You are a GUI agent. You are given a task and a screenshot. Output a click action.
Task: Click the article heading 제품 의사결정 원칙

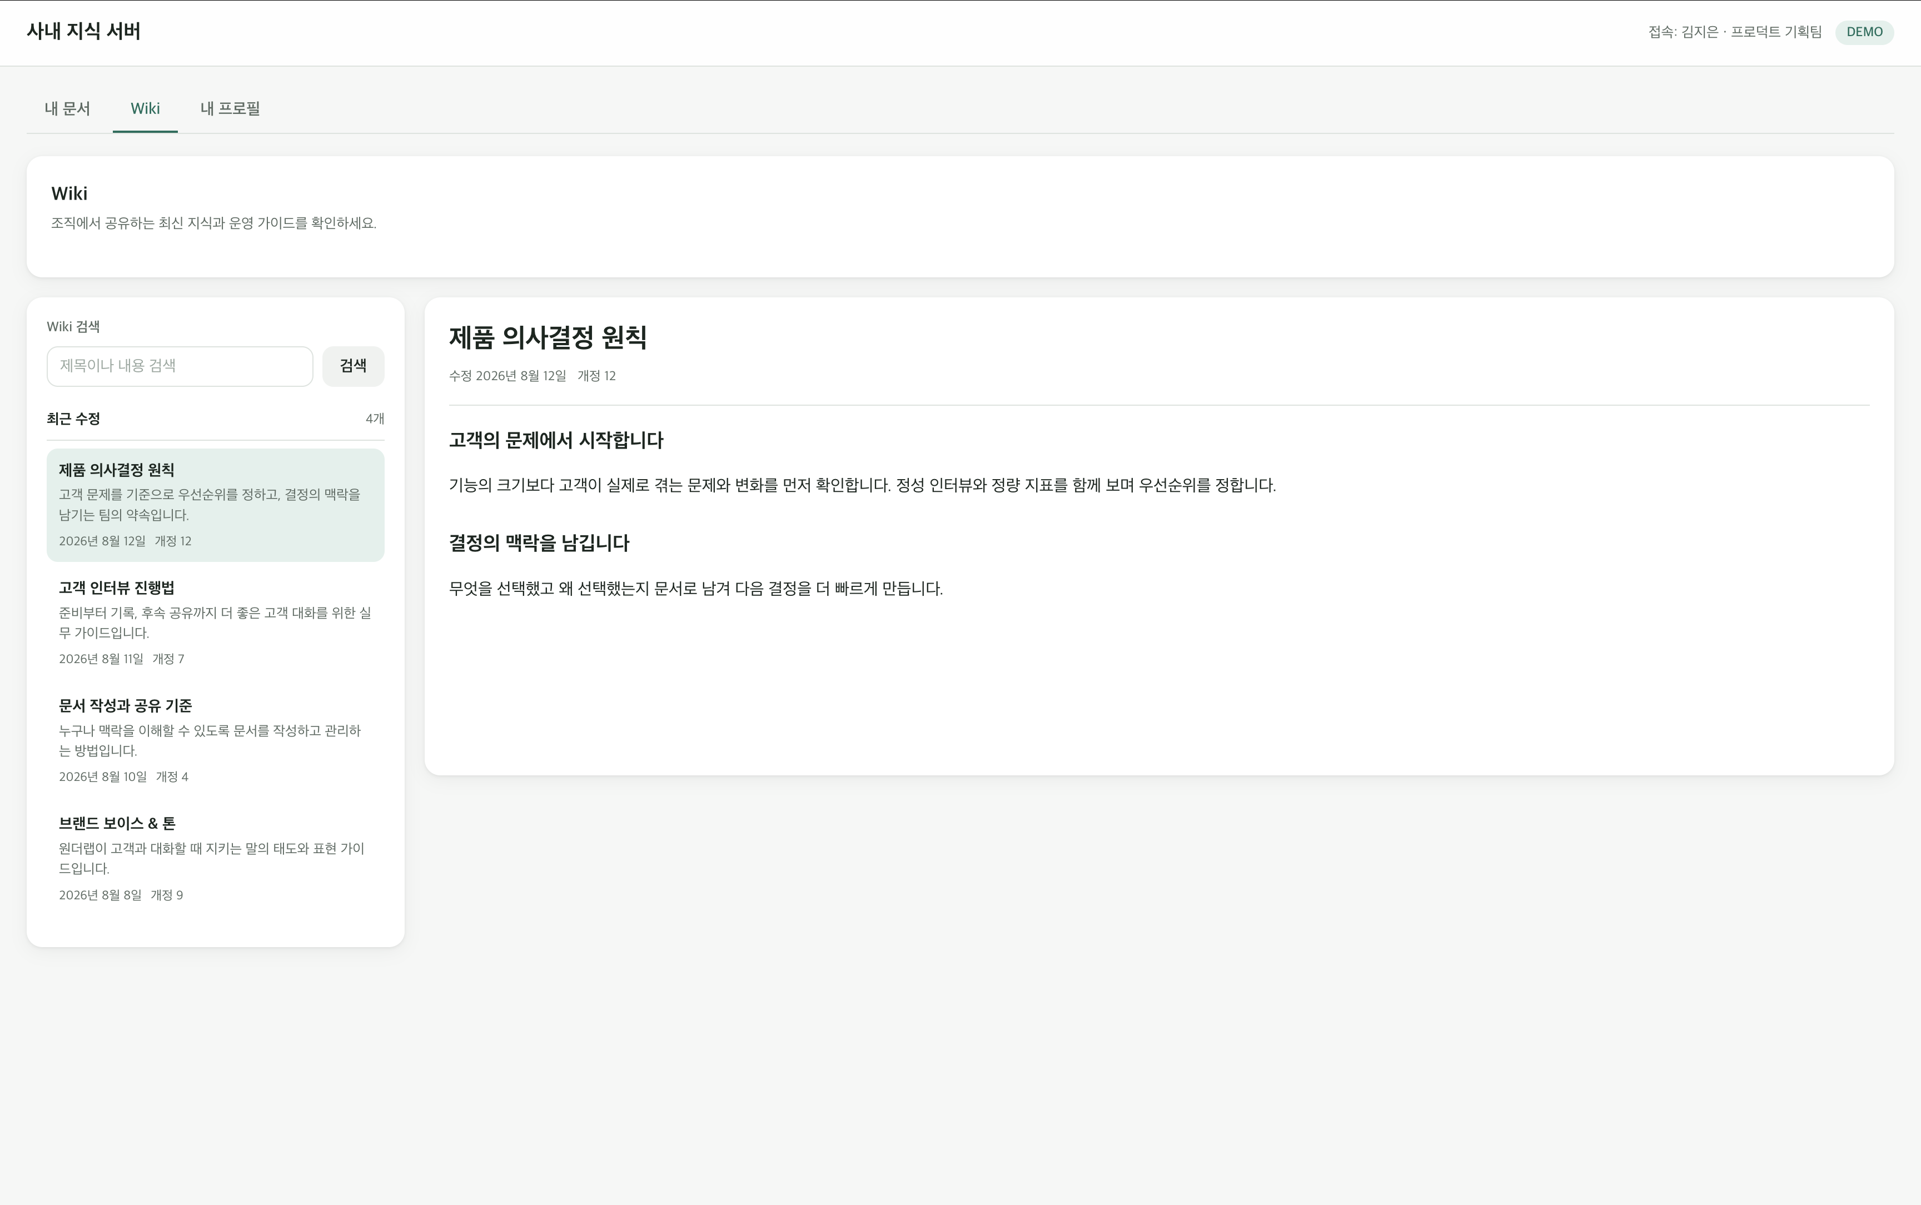pyautogui.click(x=548, y=337)
